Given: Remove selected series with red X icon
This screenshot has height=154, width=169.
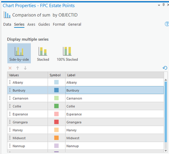Looking at the screenshot, I should pyautogui.click(x=10, y=68).
